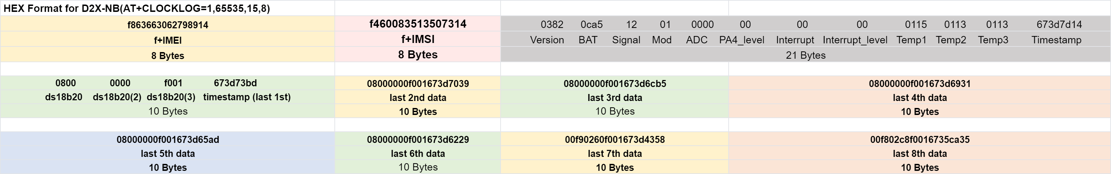Select cell 08000000f001673d6cb5
This screenshot has width=1111, height=174.
pyautogui.click(x=615, y=84)
